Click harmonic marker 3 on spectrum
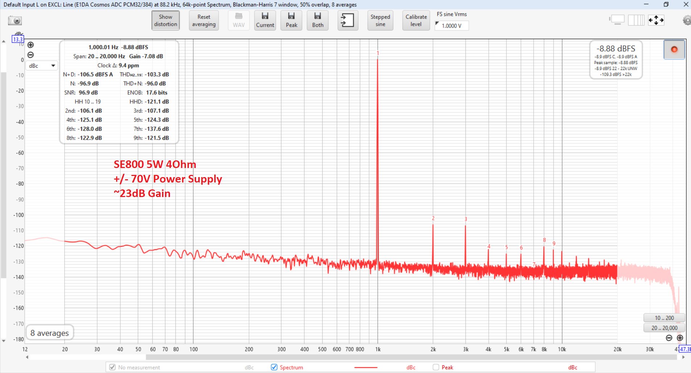 pos(466,219)
